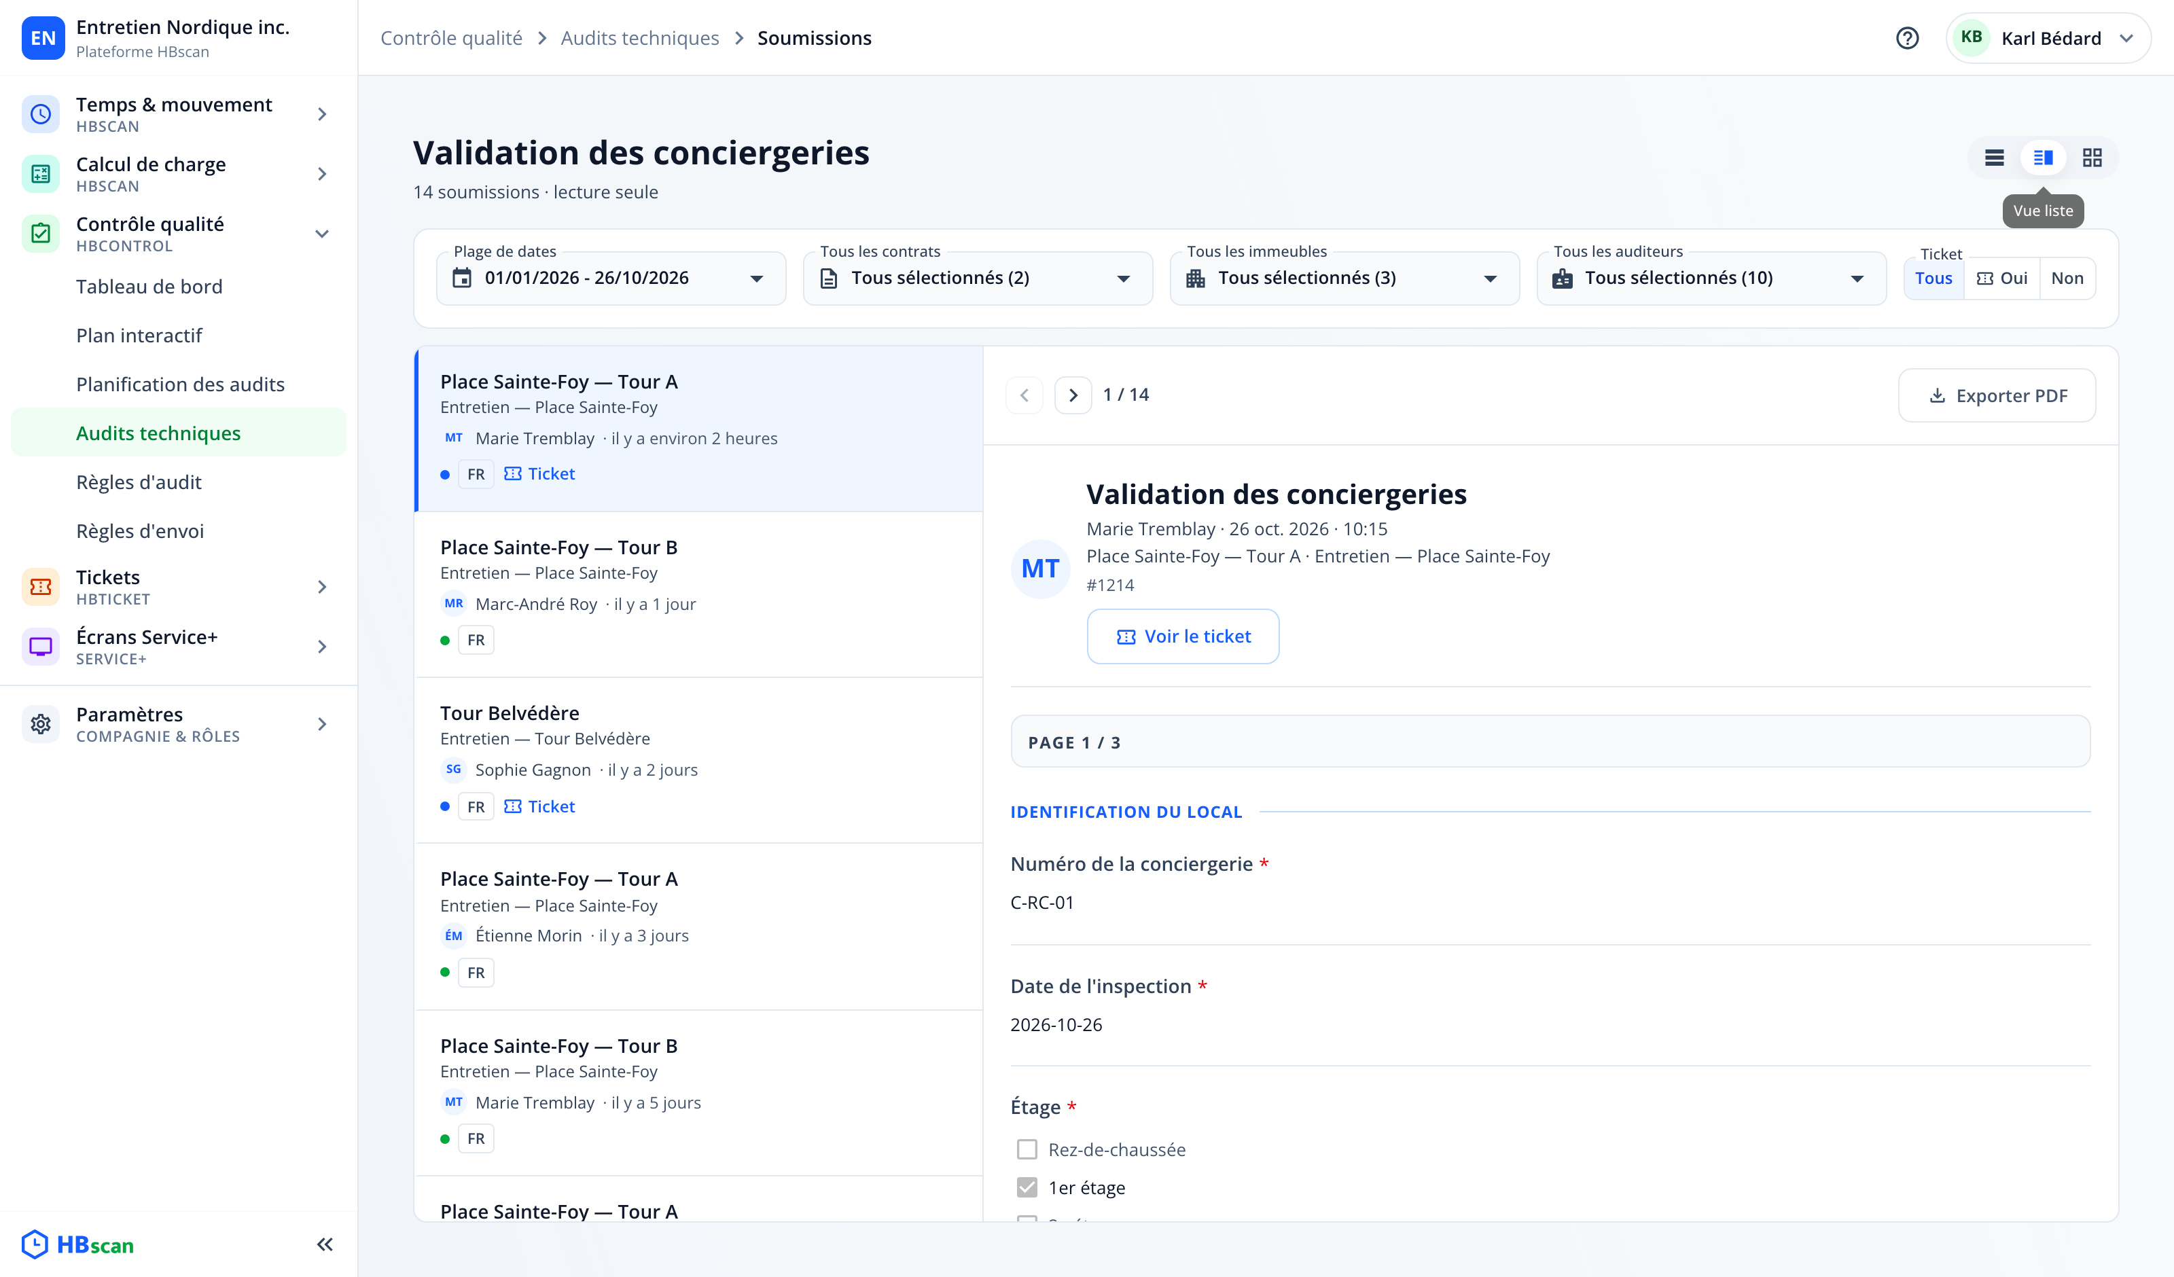2174x1277 pixels.
Task: Click the Tickets module icon
Action: pos(41,587)
